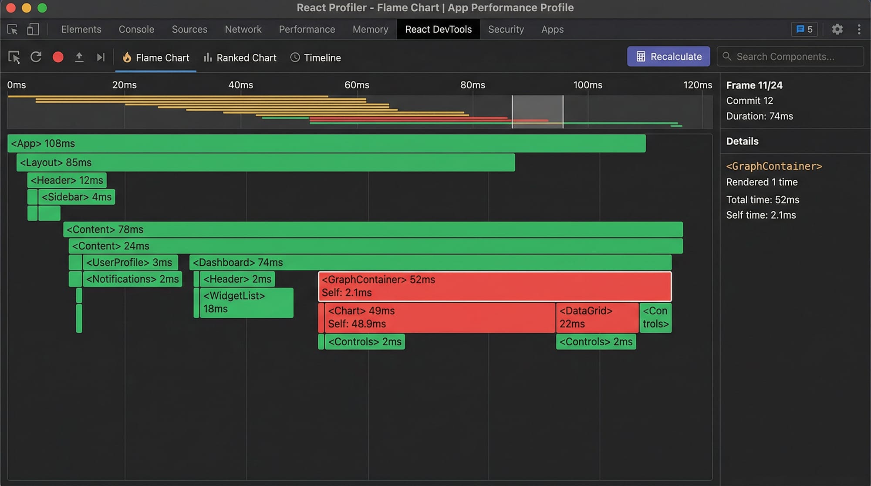Open the console messages badge showing 5

tap(804, 29)
